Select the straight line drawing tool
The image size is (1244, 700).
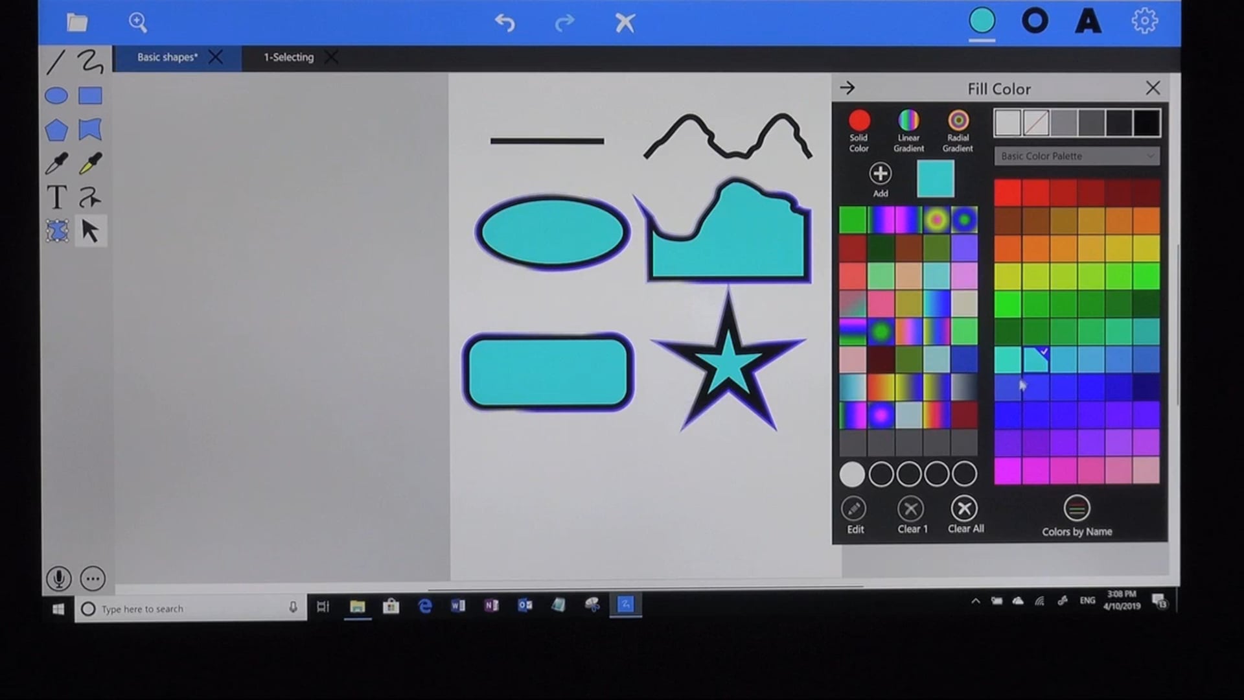(56, 62)
